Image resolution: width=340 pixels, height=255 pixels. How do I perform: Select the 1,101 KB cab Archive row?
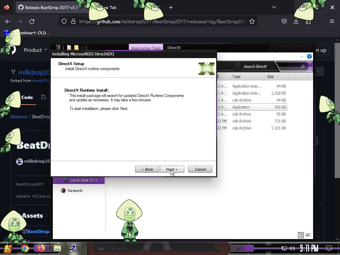[x=252, y=128]
